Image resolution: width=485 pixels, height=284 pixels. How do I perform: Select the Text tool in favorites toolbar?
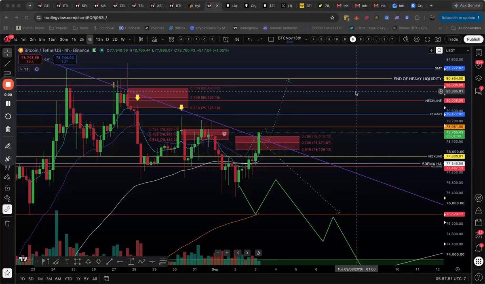[x=67, y=261]
